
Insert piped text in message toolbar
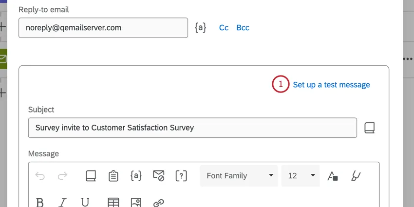pos(136,176)
